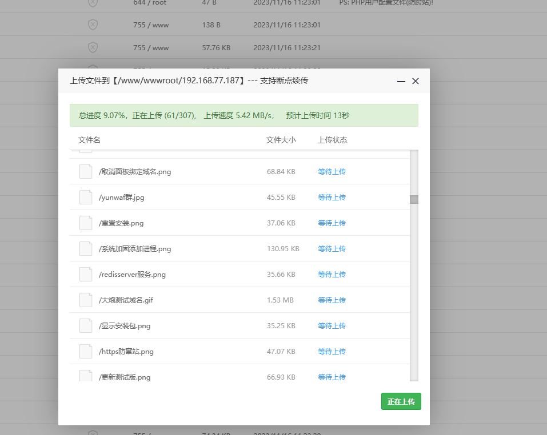Click the 文件大小 column header
The image size is (547, 435).
click(x=281, y=140)
